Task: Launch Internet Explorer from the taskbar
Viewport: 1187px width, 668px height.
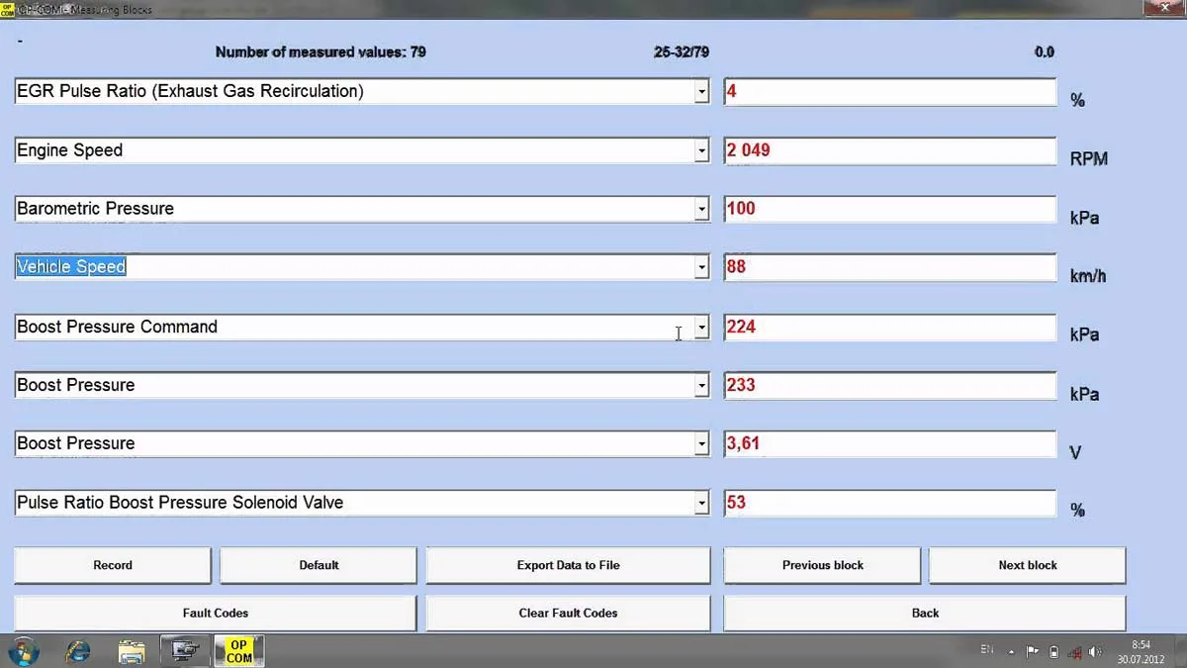Action: click(77, 651)
